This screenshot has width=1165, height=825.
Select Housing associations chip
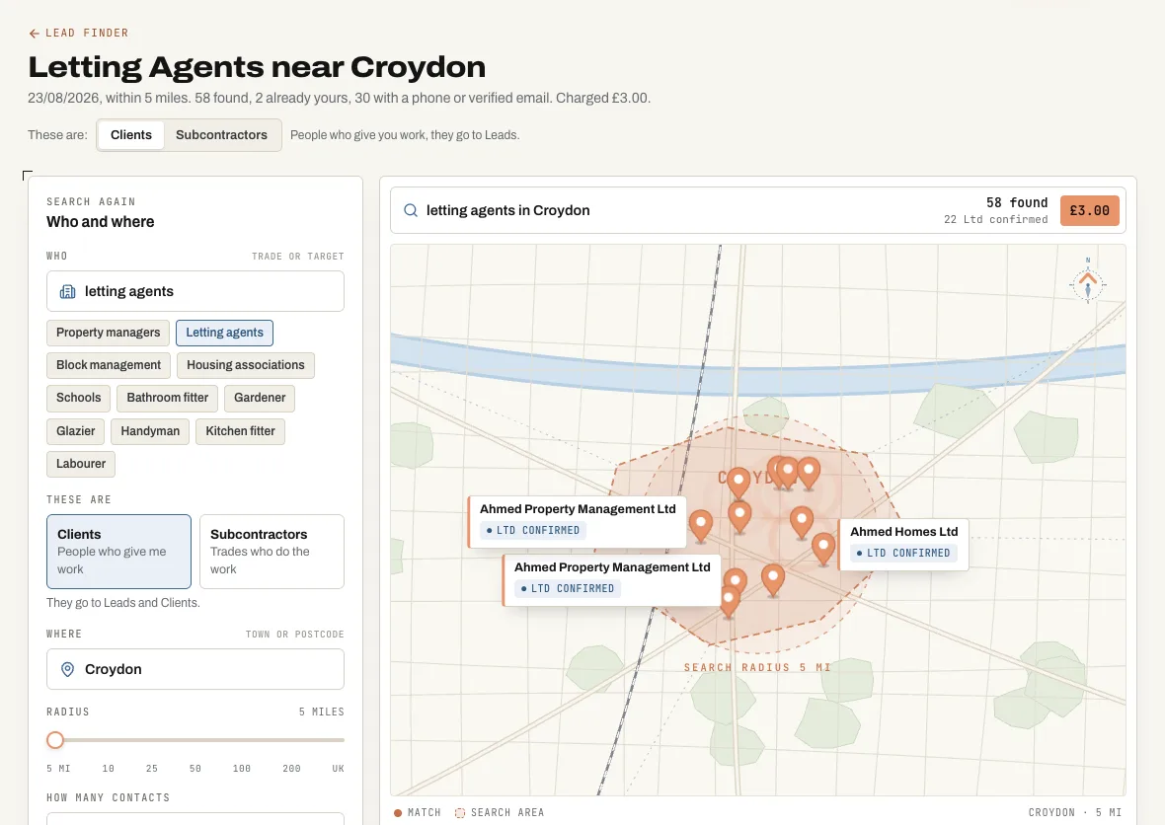point(246,365)
